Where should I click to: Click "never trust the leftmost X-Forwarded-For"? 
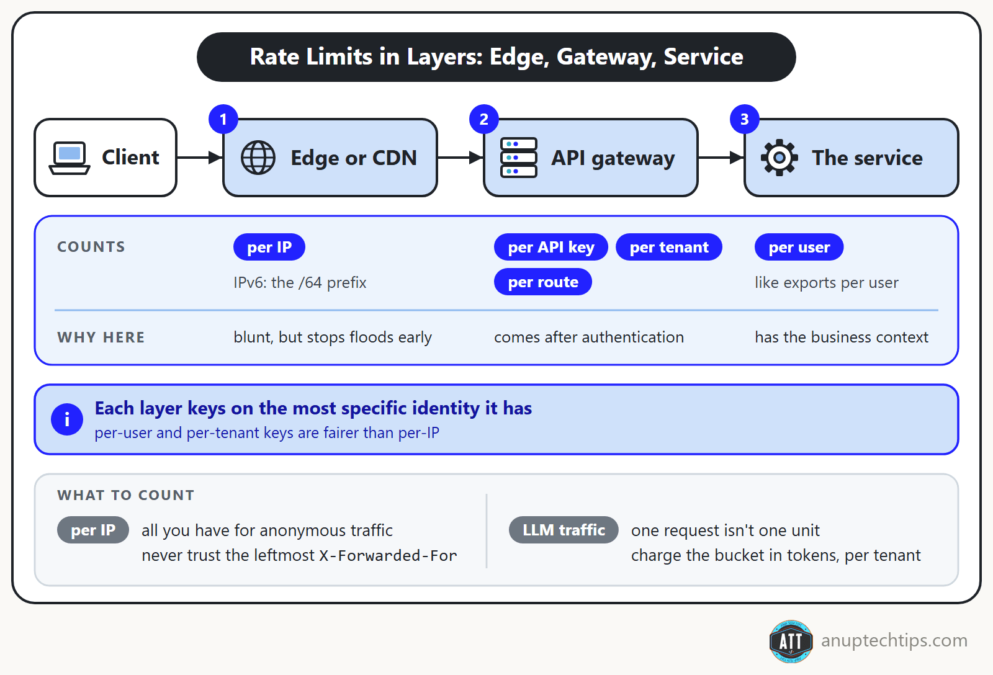[299, 555]
